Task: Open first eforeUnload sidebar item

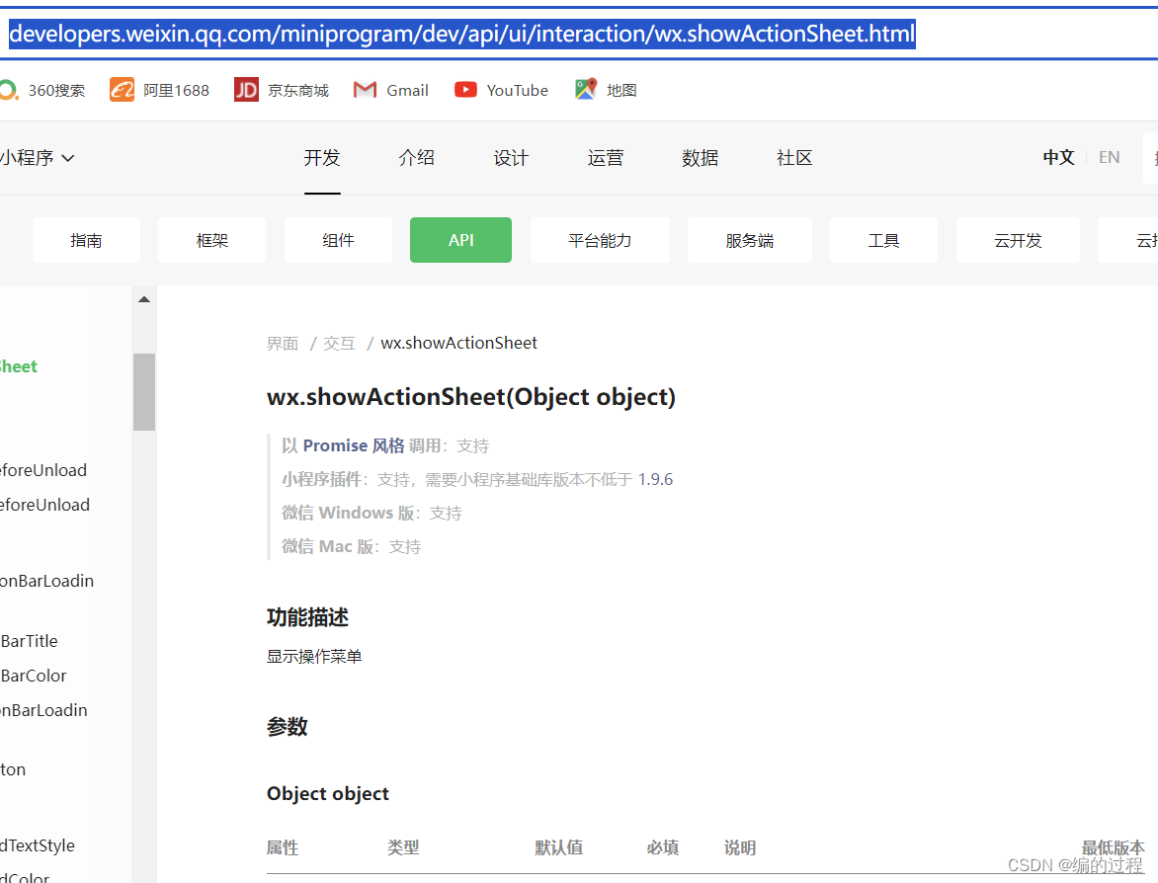Action: coord(43,470)
